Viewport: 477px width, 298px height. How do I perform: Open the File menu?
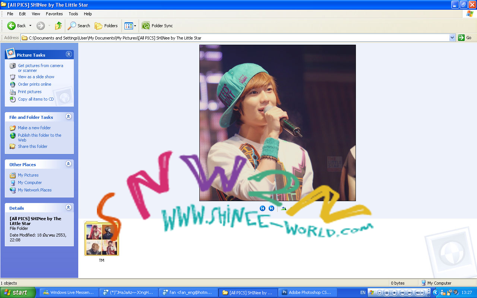point(10,14)
